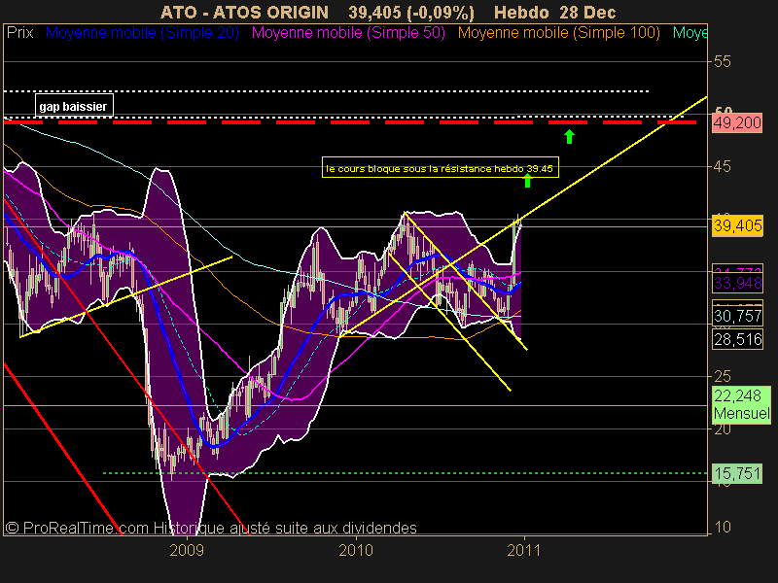Click the orange 39,405 current price label
778x583 pixels.
(737, 225)
